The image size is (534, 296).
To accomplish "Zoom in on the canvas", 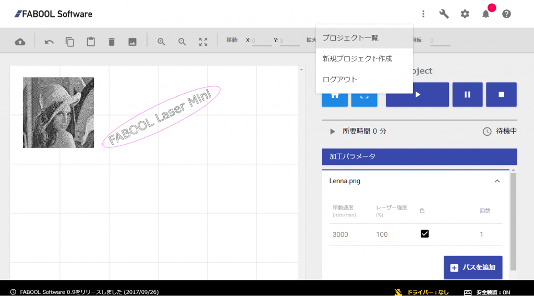I will (x=161, y=42).
